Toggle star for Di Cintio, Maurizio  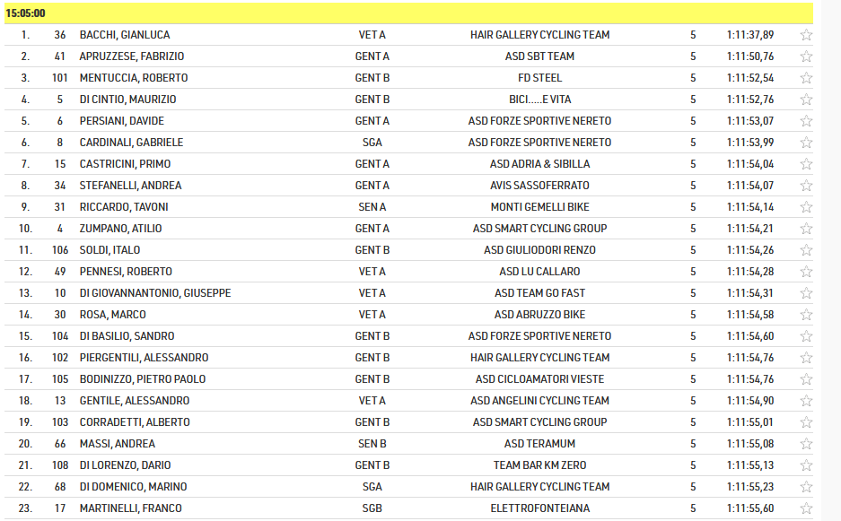(x=806, y=100)
